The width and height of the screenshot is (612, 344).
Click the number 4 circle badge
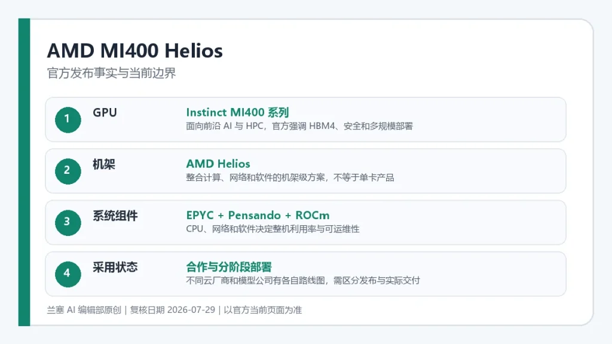(x=68, y=274)
